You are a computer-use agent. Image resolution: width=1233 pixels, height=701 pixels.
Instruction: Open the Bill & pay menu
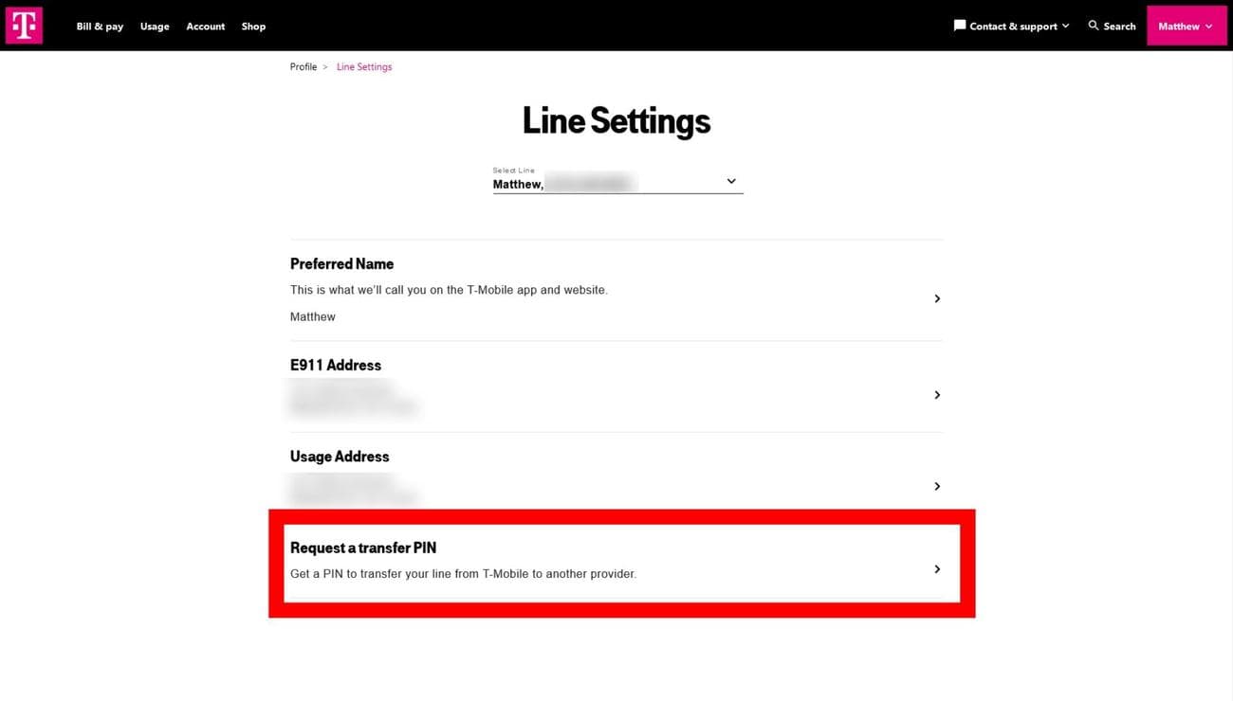click(100, 27)
